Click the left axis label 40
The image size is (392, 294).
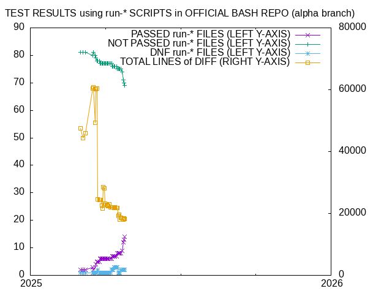click(19, 164)
